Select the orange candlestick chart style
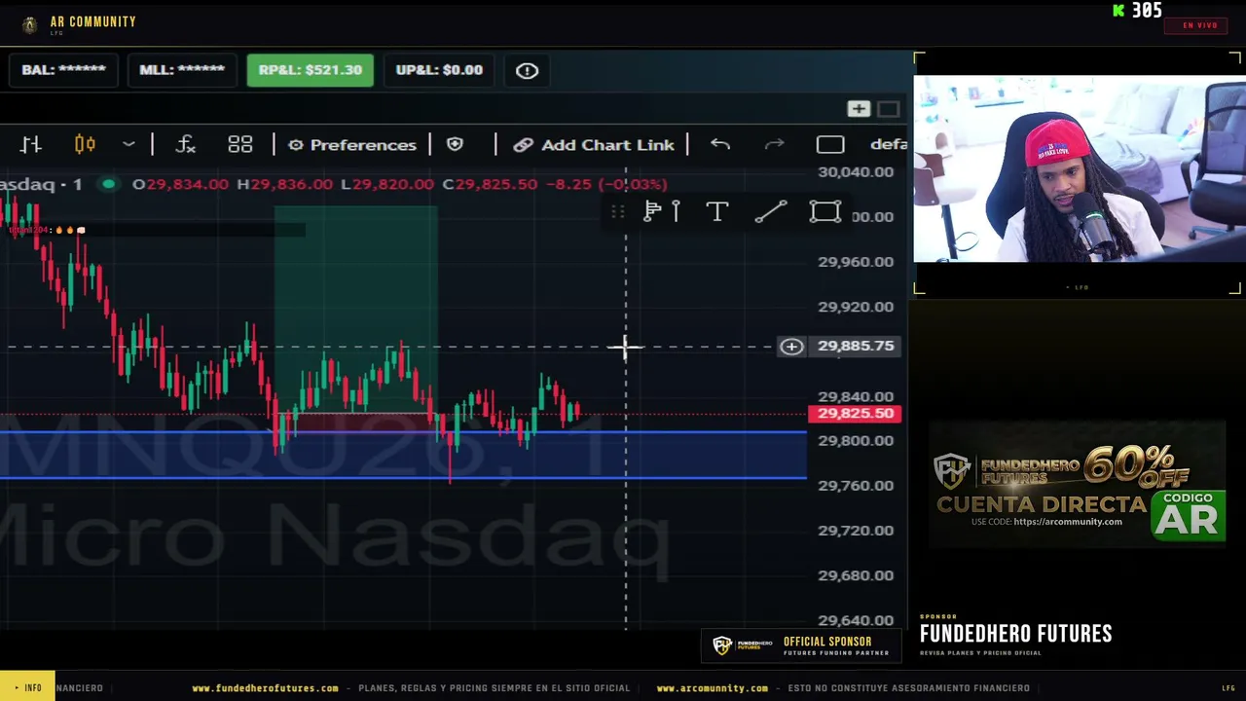Viewport: 1246px width, 701px height. [x=85, y=145]
